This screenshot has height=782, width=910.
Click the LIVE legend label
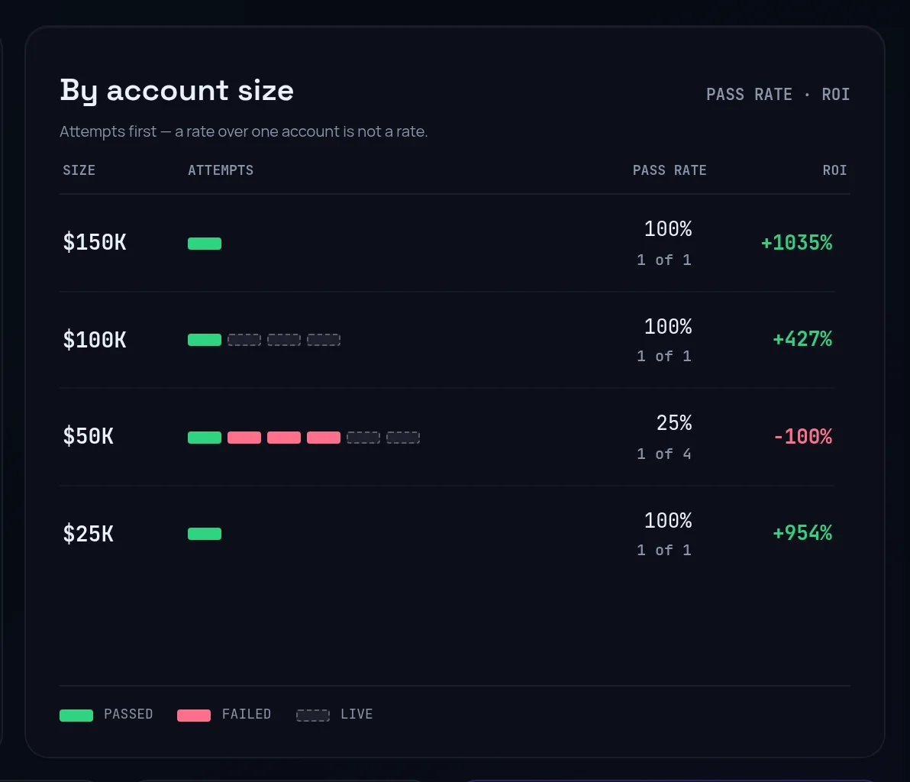(x=357, y=714)
